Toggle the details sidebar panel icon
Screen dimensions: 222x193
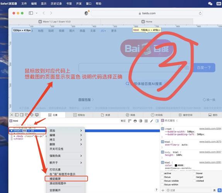(x=157, y=121)
